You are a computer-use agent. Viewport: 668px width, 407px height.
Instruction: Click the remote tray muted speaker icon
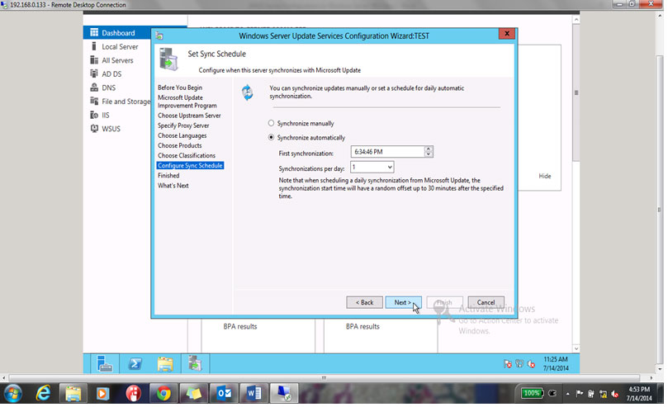coord(531,364)
